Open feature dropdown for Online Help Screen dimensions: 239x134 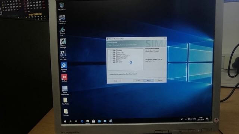[114, 52]
